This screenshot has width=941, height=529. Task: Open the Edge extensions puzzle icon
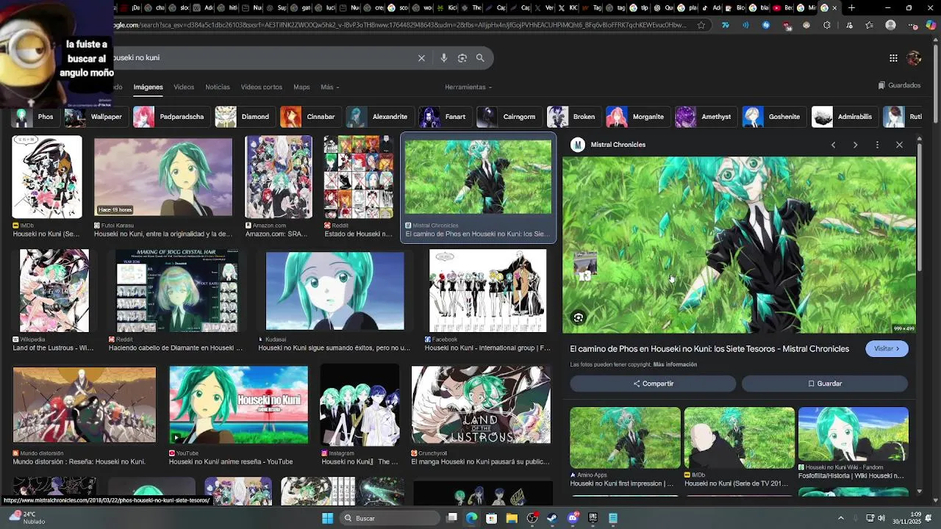[x=827, y=25]
